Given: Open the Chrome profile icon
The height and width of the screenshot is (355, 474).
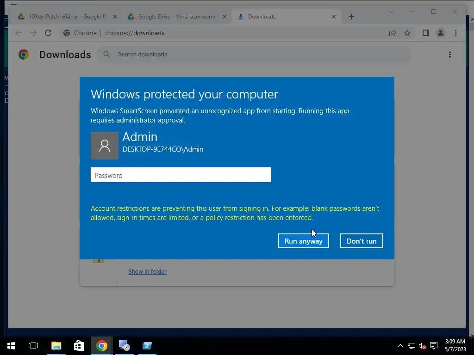Looking at the screenshot, I should (441, 33).
